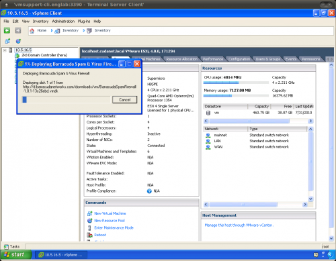Viewport: 336px width, 261px height.
Task: Cancel the Barracuda deployment
Action: tap(125, 100)
